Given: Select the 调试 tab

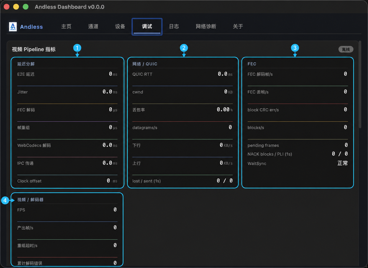Looking at the screenshot, I should pyautogui.click(x=147, y=26).
